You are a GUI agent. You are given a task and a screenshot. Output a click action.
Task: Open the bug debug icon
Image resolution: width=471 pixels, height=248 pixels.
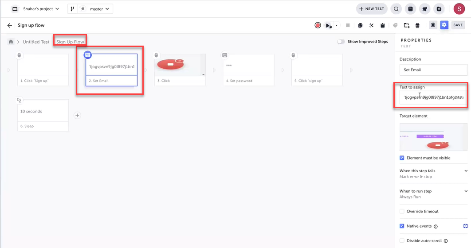(x=433, y=25)
